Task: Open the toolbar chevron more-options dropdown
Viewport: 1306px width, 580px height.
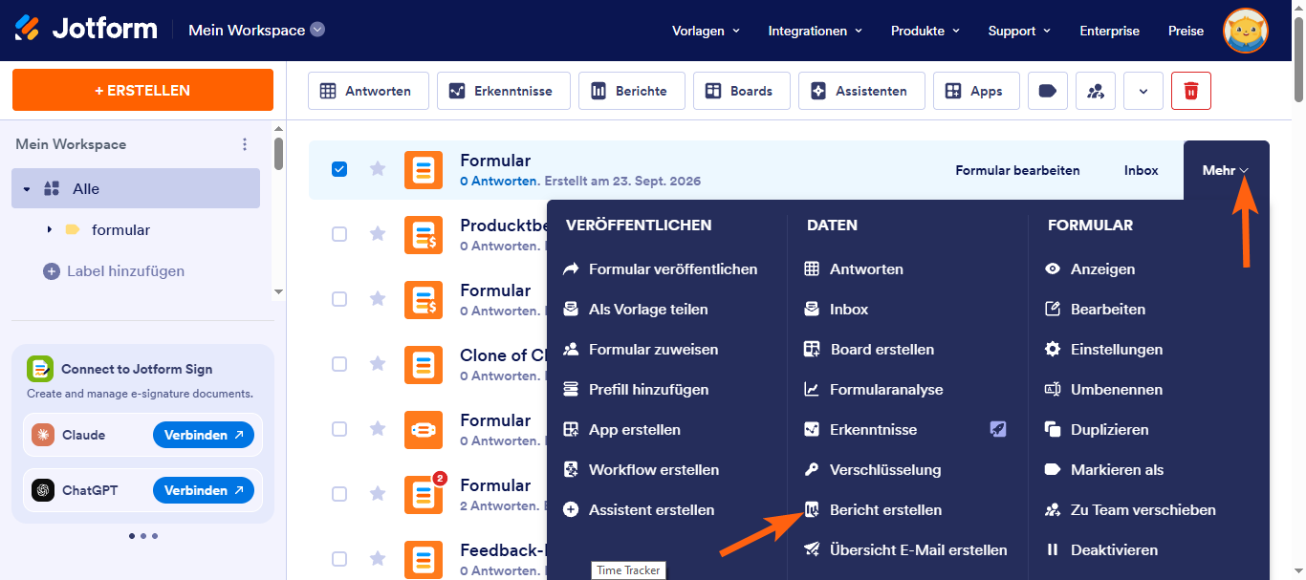Action: coord(1143,91)
